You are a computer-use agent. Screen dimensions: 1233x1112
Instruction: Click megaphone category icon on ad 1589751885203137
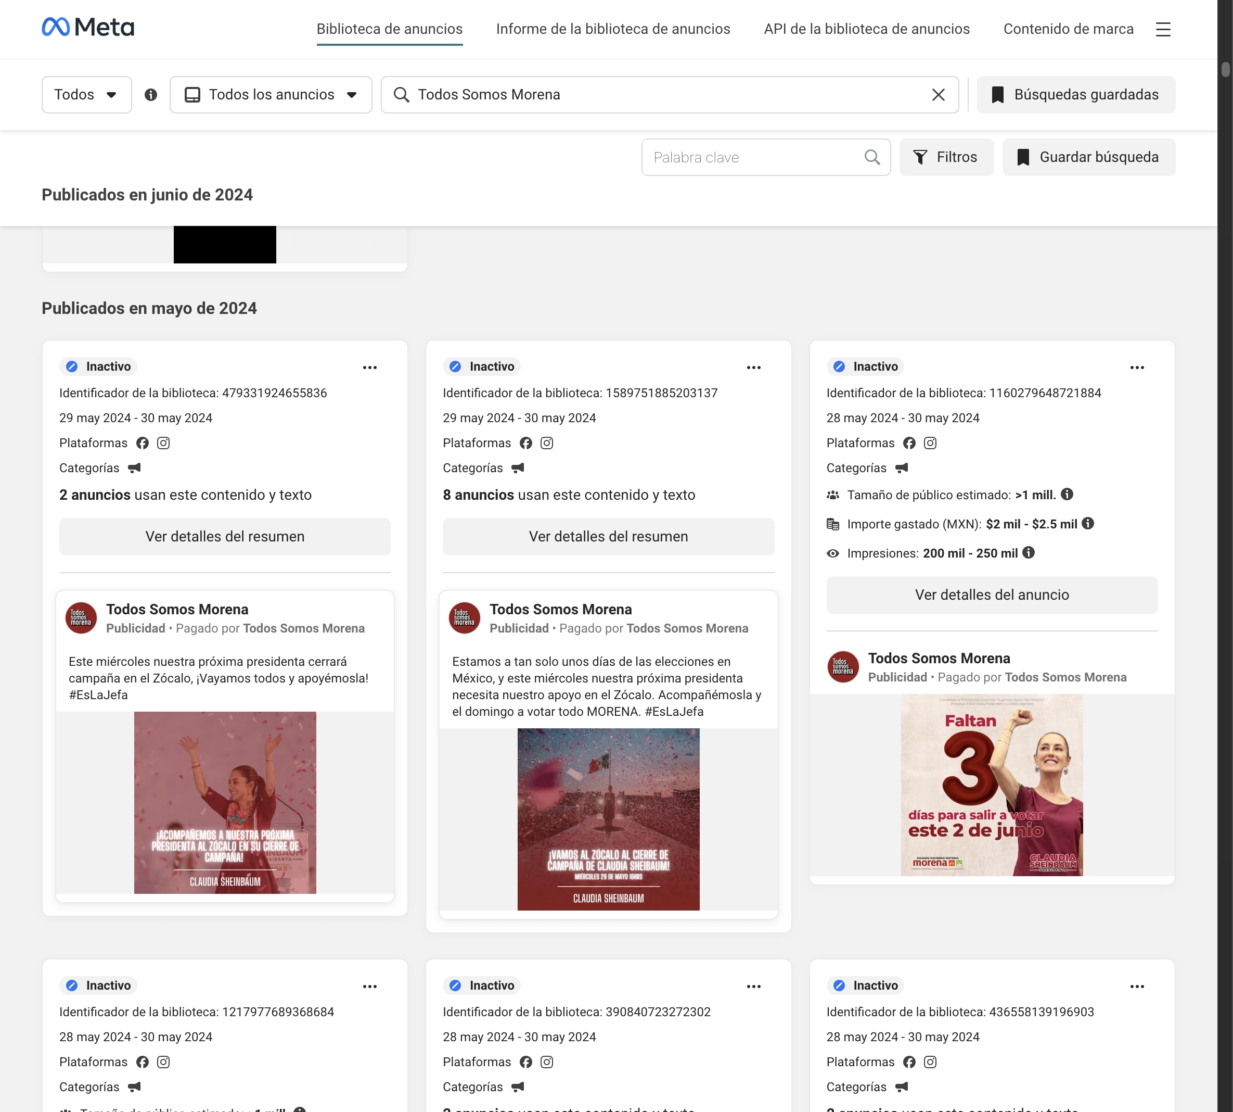(518, 468)
